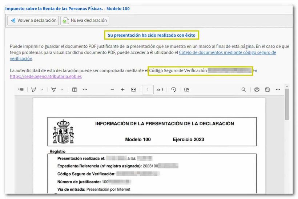Click 'Vía de entrada: Presentación por Internet' line
The width and height of the screenshot is (298, 199).
tap(94, 189)
